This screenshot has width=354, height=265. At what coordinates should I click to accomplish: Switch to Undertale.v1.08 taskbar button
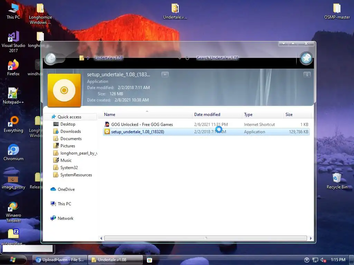[115, 260]
